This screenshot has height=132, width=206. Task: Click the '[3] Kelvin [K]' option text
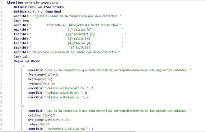point(79,38)
